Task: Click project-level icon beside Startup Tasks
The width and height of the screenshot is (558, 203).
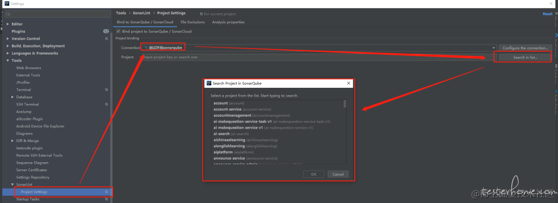Action: [106, 199]
